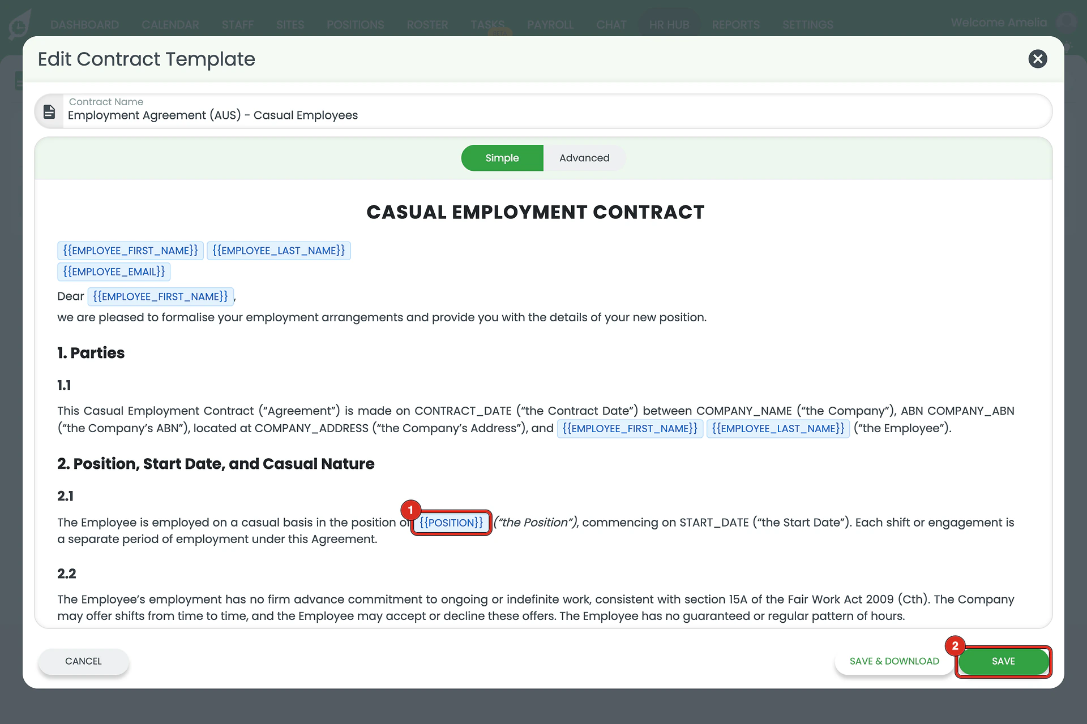
Task: Click {{EMPLOYEE_FIRST_NAME}} tag after Dear
Action: tap(161, 296)
